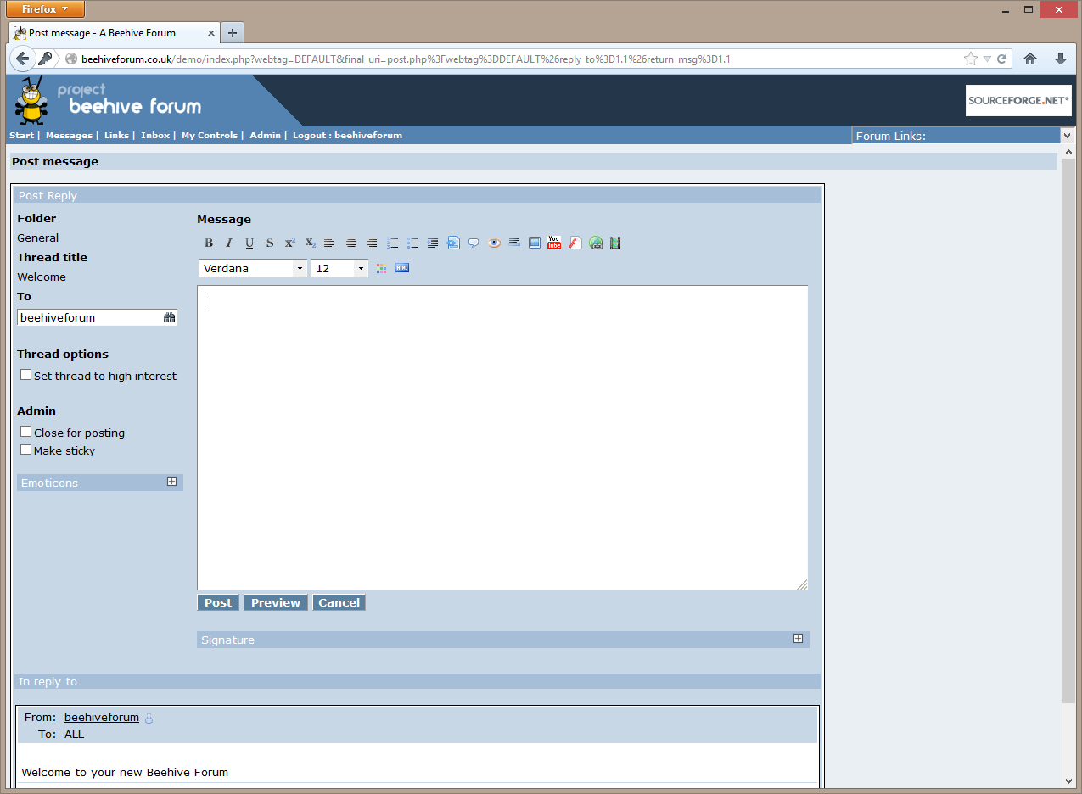
Task: Click the Preview button
Action: coord(275,602)
